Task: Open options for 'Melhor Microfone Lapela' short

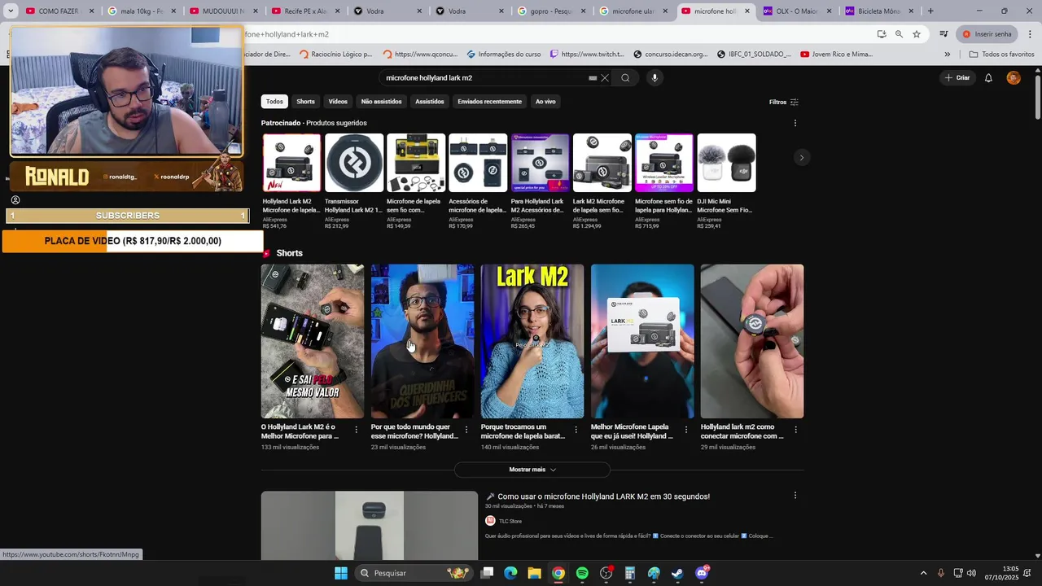Action: [x=685, y=430]
